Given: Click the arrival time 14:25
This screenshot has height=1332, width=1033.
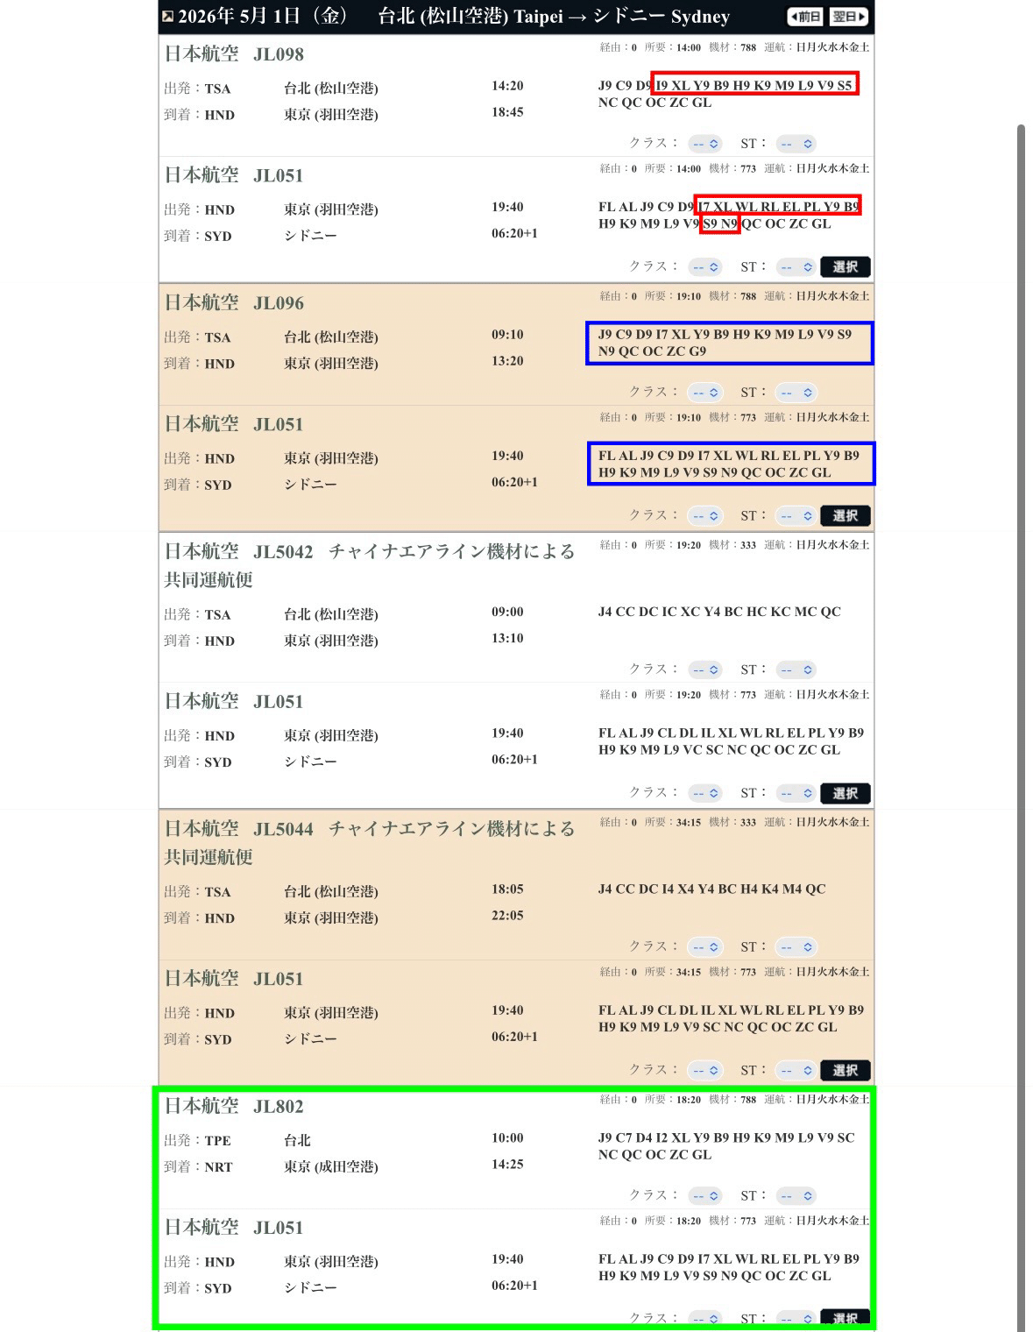Looking at the screenshot, I should click(x=507, y=1164).
